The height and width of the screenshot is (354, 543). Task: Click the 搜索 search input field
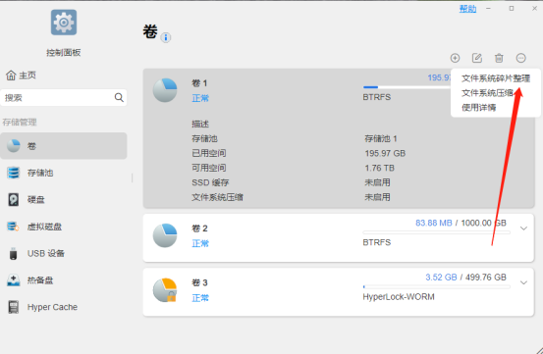tap(64, 97)
